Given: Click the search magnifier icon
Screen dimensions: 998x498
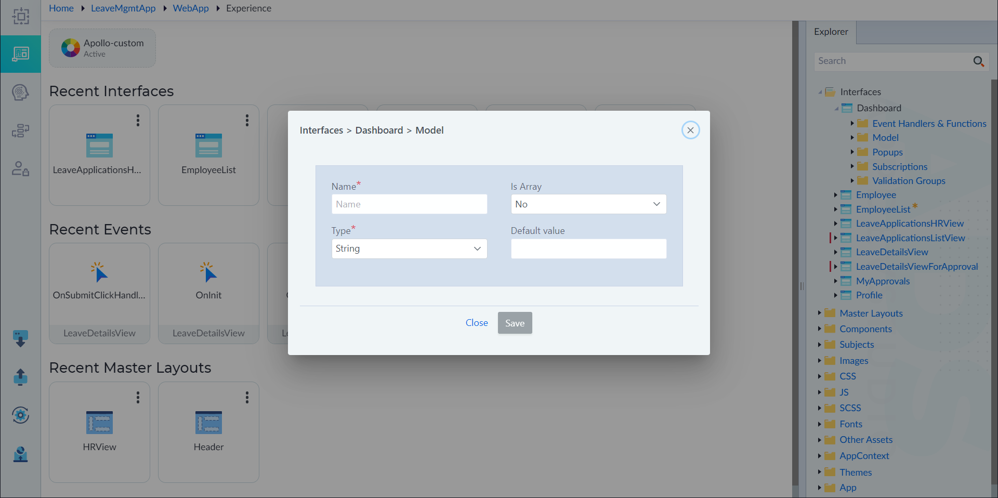Looking at the screenshot, I should pyautogui.click(x=979, y=61).
